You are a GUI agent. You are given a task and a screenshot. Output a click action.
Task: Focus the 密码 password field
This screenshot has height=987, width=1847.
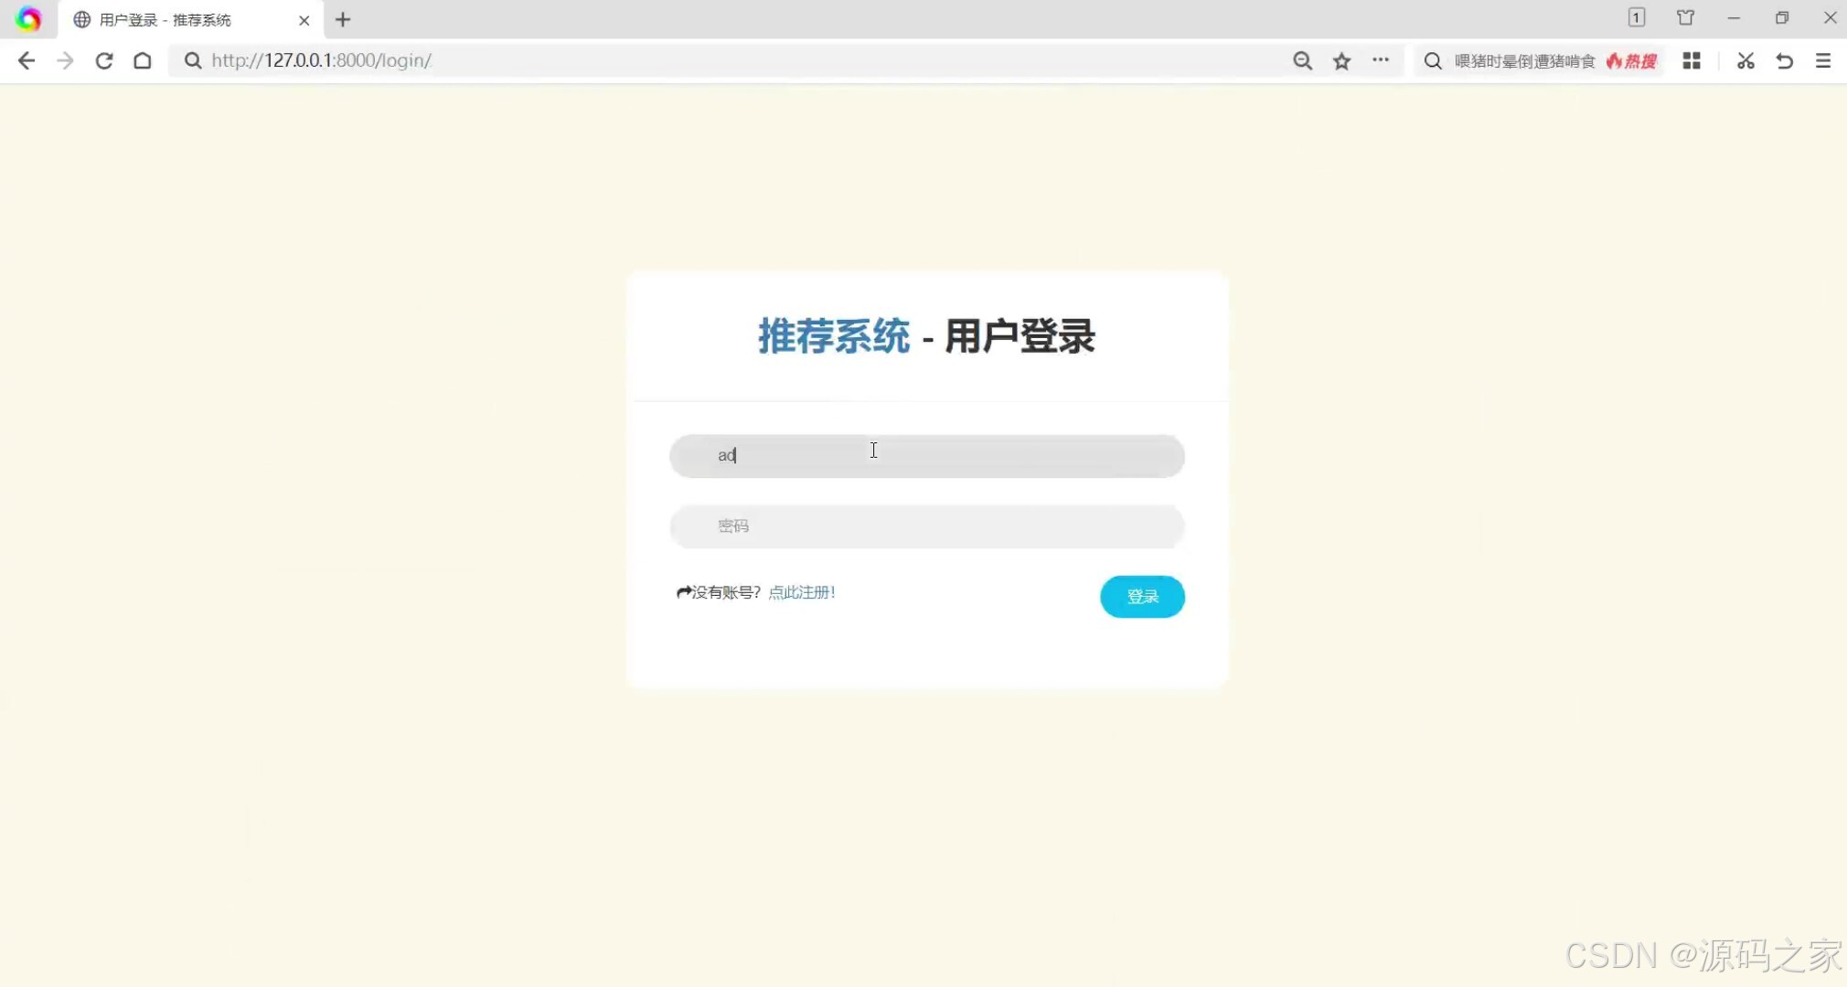click(926, 526)
